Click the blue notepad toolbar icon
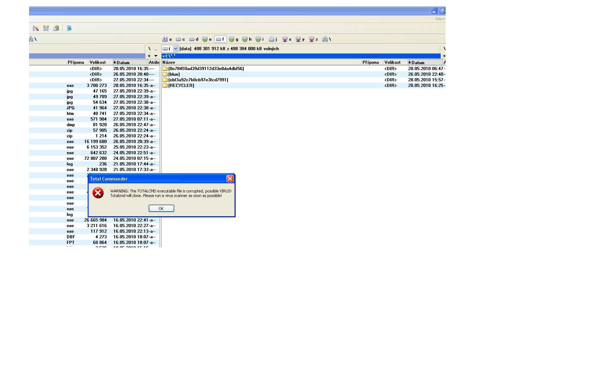 (69, 28)
